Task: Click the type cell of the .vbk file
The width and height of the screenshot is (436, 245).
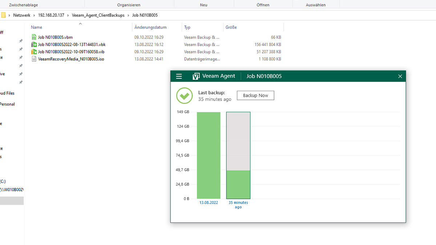Action: pyautogui.click(x=202, y=45)
